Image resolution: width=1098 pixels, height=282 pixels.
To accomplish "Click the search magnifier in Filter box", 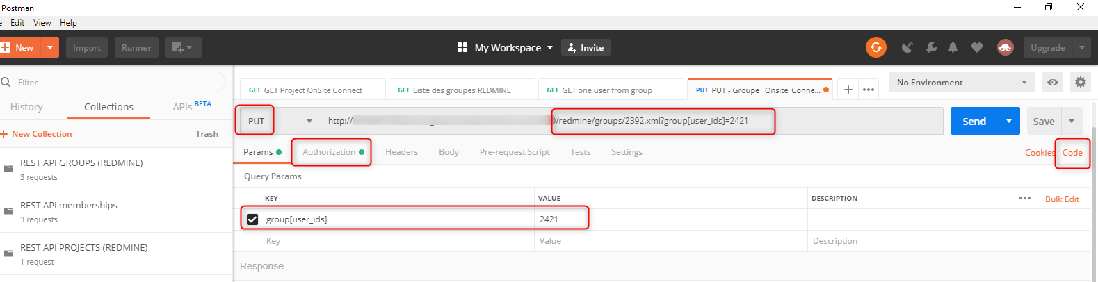I will coord(6,82).
